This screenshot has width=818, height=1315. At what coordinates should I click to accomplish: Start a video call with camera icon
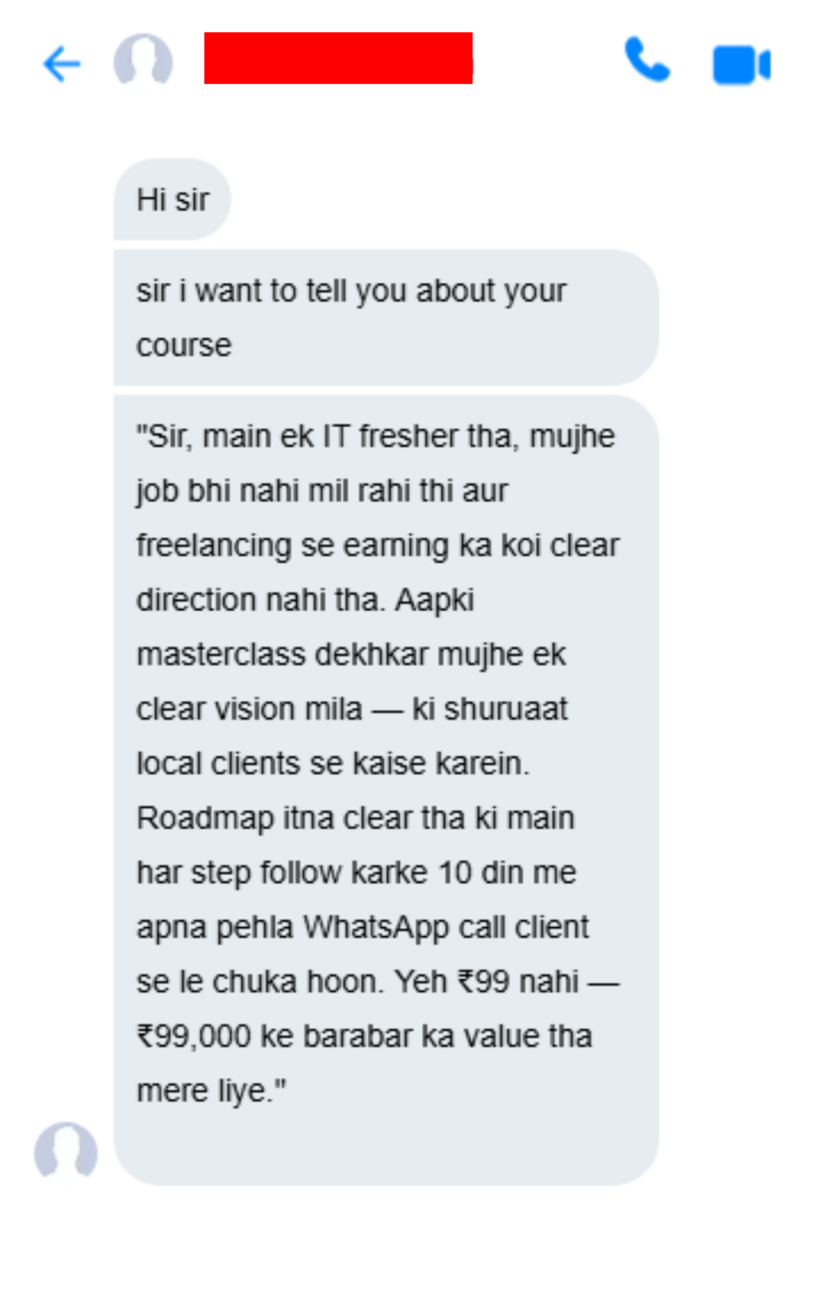coord(741,66)
